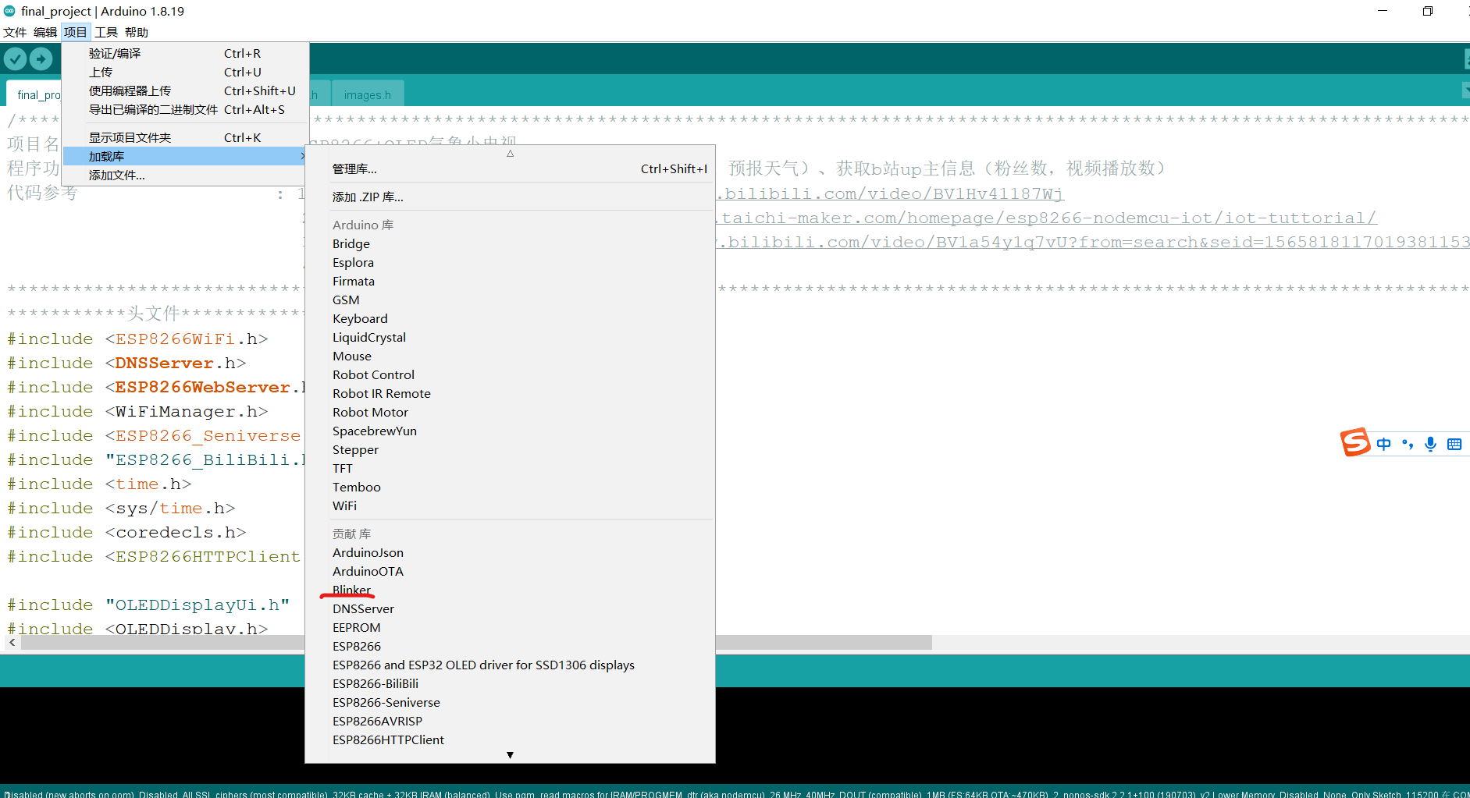The width and height of the screenshot is (1470, 798).
Task: Click the Upload arrow toolbar button
Action: 41,59
